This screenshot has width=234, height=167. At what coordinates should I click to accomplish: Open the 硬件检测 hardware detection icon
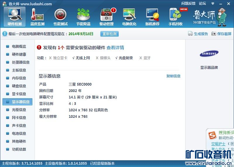coord(15,17)
